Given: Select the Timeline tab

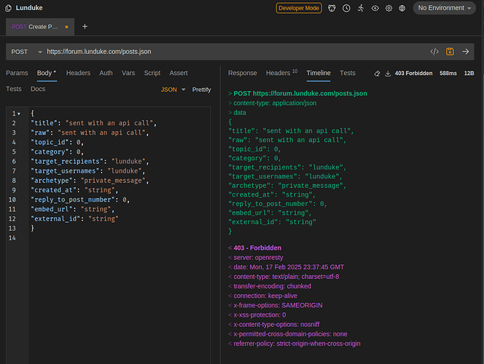Looking at the screenshot, I should (x=319, y=73).
